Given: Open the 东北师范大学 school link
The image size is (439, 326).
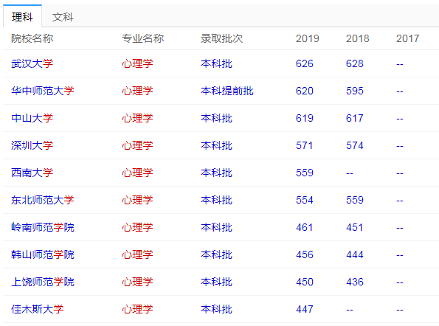Looking at the screenshot, I should coord(43,200).
